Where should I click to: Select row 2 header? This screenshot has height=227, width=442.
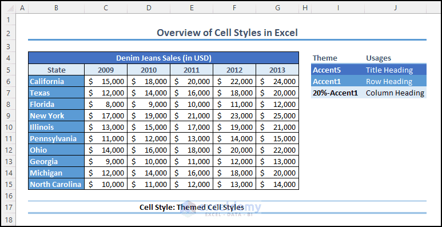tap(8, 34)
